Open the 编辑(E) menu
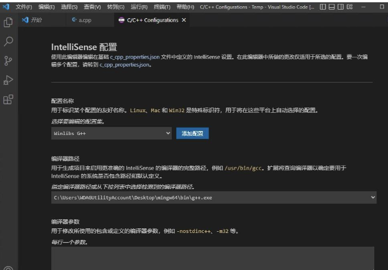388x270 pixels. (47, 7)
